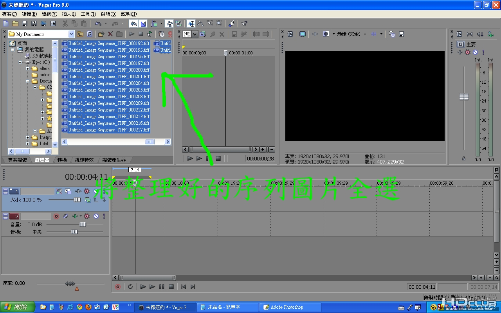
Task: Open trimmer history dropdown
Action: point(195,34)
